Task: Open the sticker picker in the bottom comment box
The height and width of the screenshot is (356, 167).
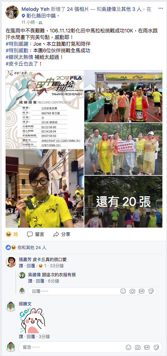Action: pyautogui.click(x=156, y=347)
